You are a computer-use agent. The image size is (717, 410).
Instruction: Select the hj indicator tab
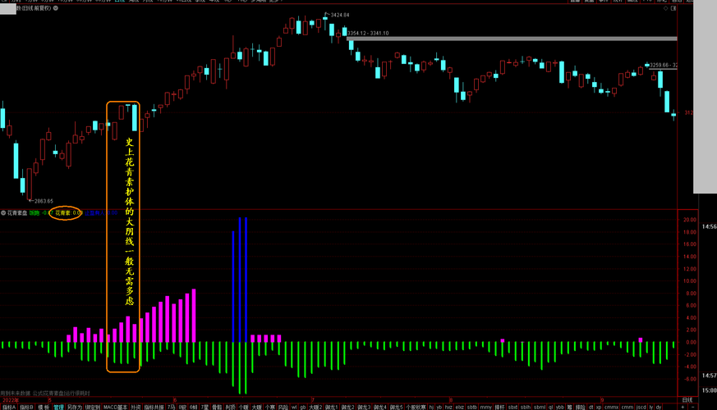coord(431,407)
